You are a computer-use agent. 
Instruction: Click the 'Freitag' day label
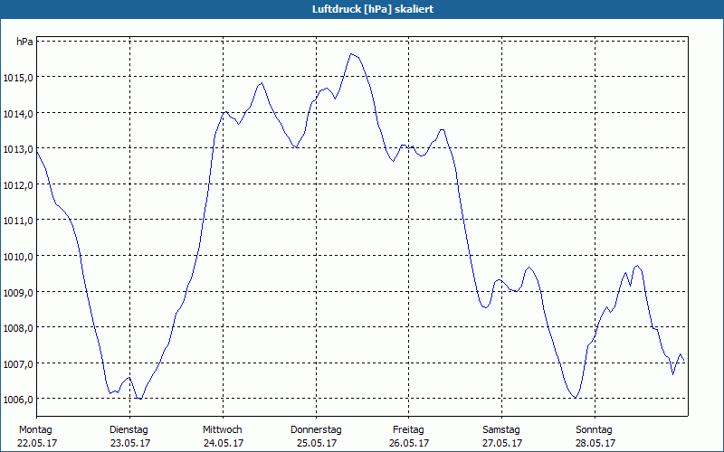pyautogui.click(x=408, y=430)
